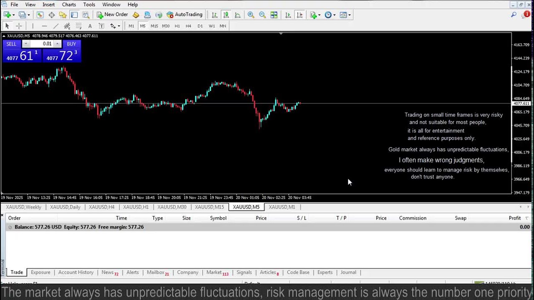Expand the Templates dropdown arrow
This screenshot has width=534, height=300.
(x=350, y=15)
